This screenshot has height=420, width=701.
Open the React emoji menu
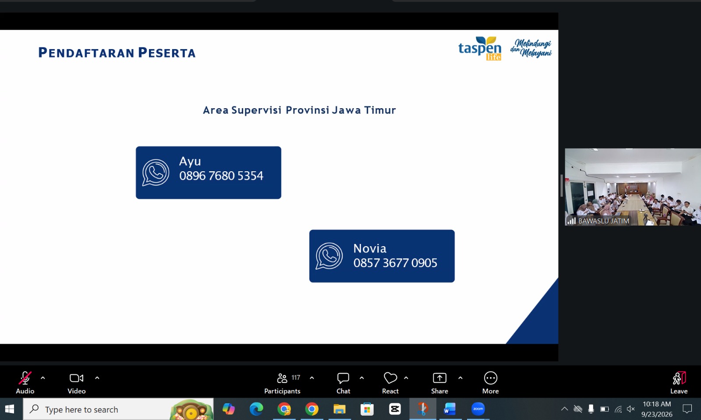point(390,382)
